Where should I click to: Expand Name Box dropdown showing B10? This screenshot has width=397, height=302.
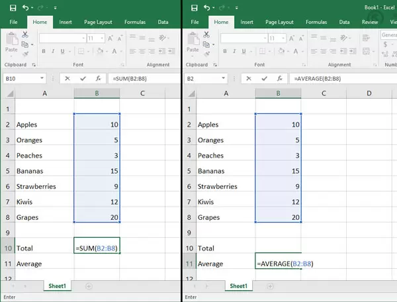[41, 78]
